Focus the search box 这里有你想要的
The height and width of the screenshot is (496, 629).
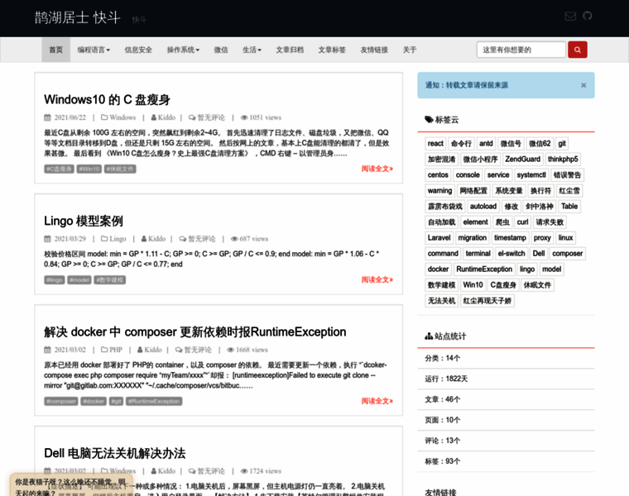point(521,50)
